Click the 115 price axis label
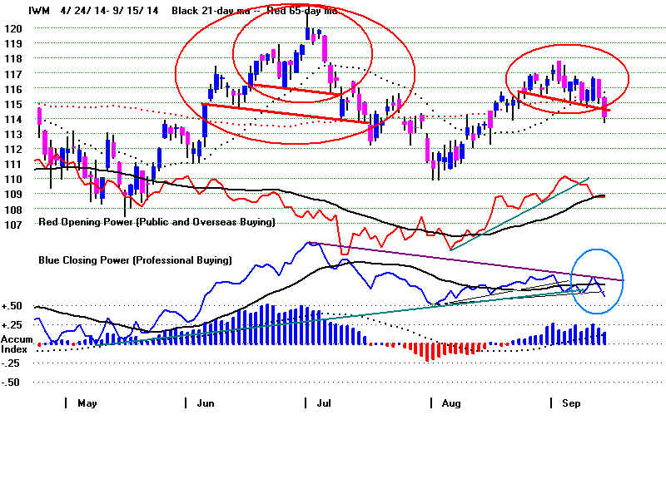This screenshot has width=666, height=499. coord(12,104)
